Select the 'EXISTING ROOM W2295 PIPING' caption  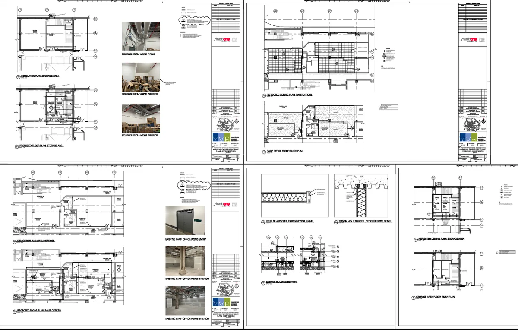(139, 55)
